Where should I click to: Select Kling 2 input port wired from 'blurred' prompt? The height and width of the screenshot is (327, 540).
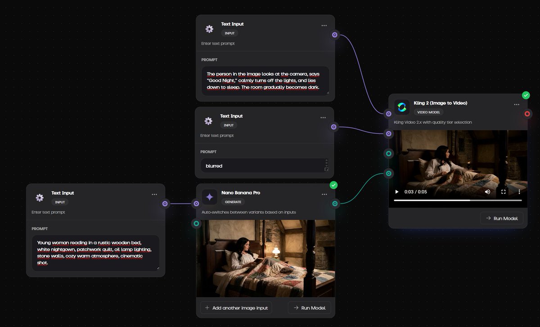(x=389, y=134)
